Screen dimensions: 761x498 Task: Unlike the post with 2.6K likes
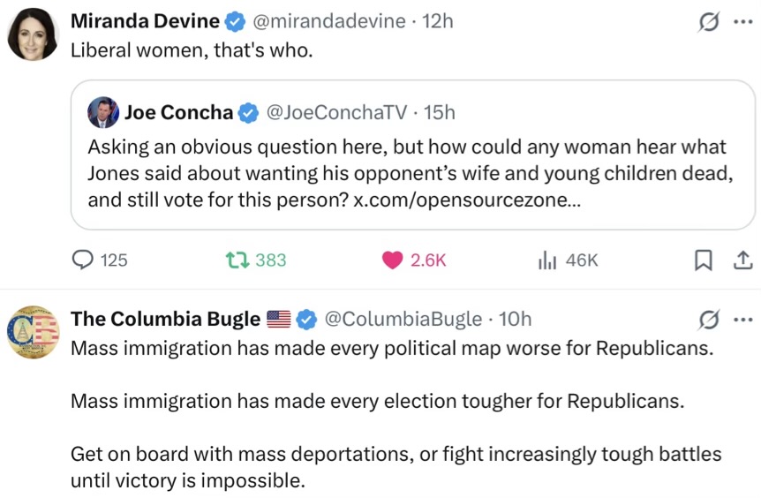tap(394, 260)
